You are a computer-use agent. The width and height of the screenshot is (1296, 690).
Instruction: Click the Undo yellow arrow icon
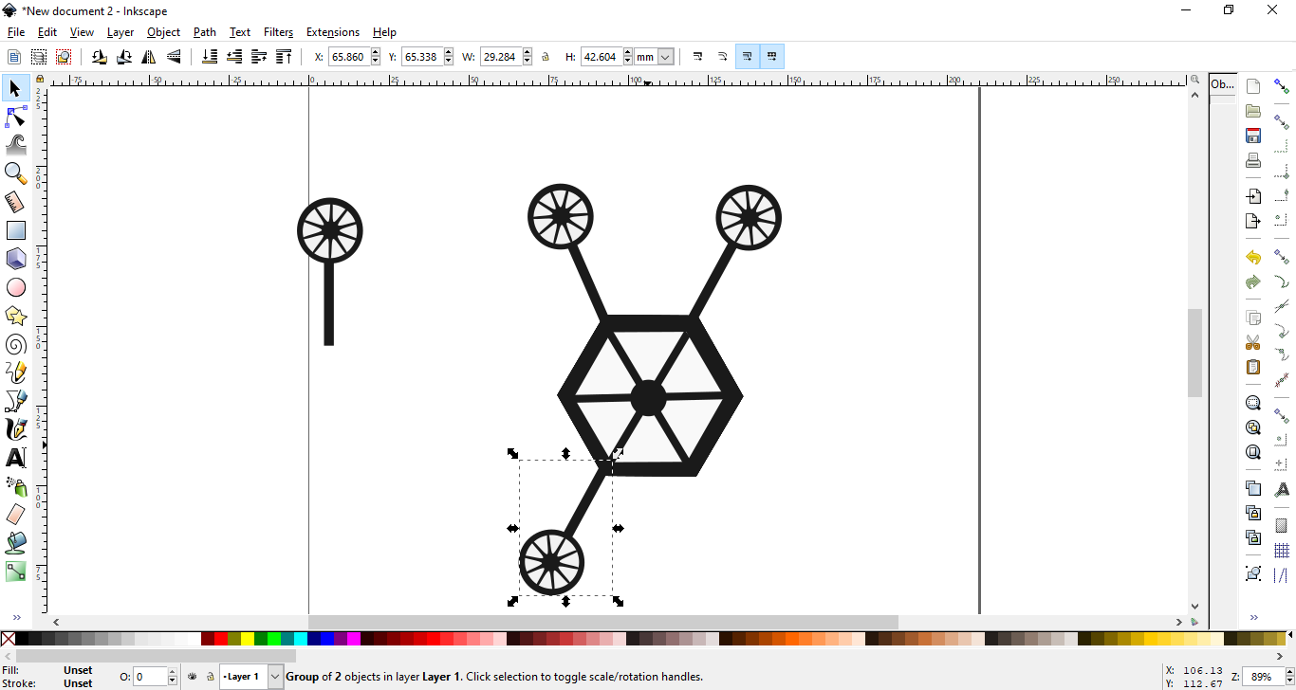pos(1253,257)
